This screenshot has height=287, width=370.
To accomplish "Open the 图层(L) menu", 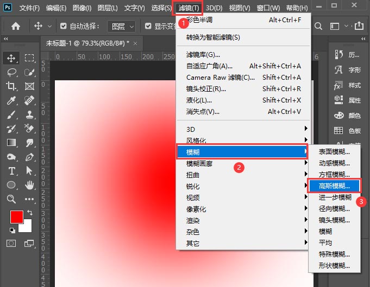I will pos(108,8).
